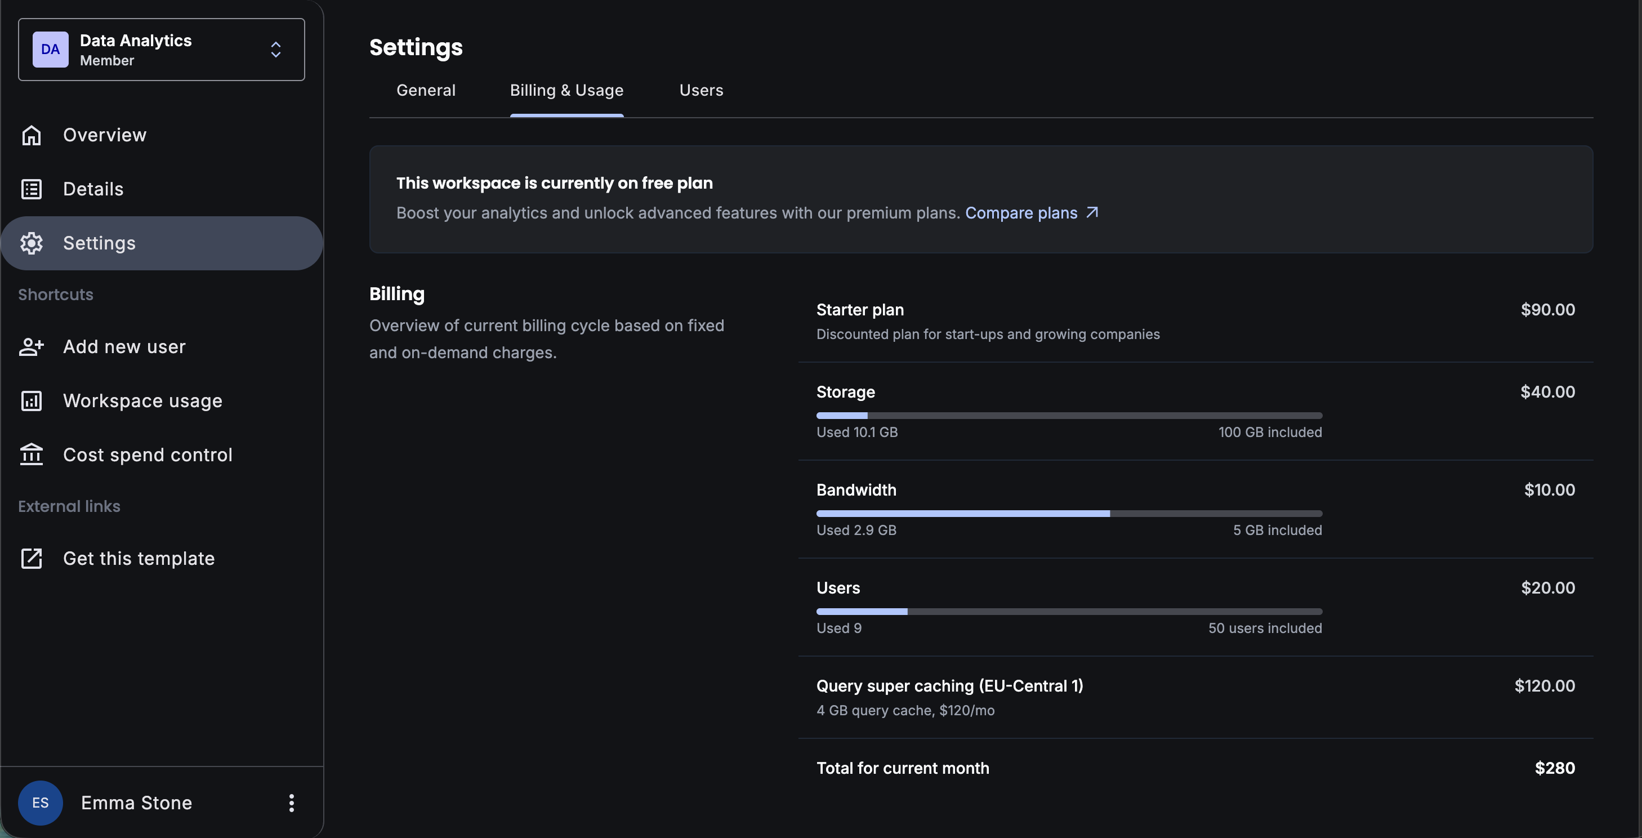Click the Cost spend control bank icon
The width and height of the screenshot is (1642, 838).
pos(31,455)
